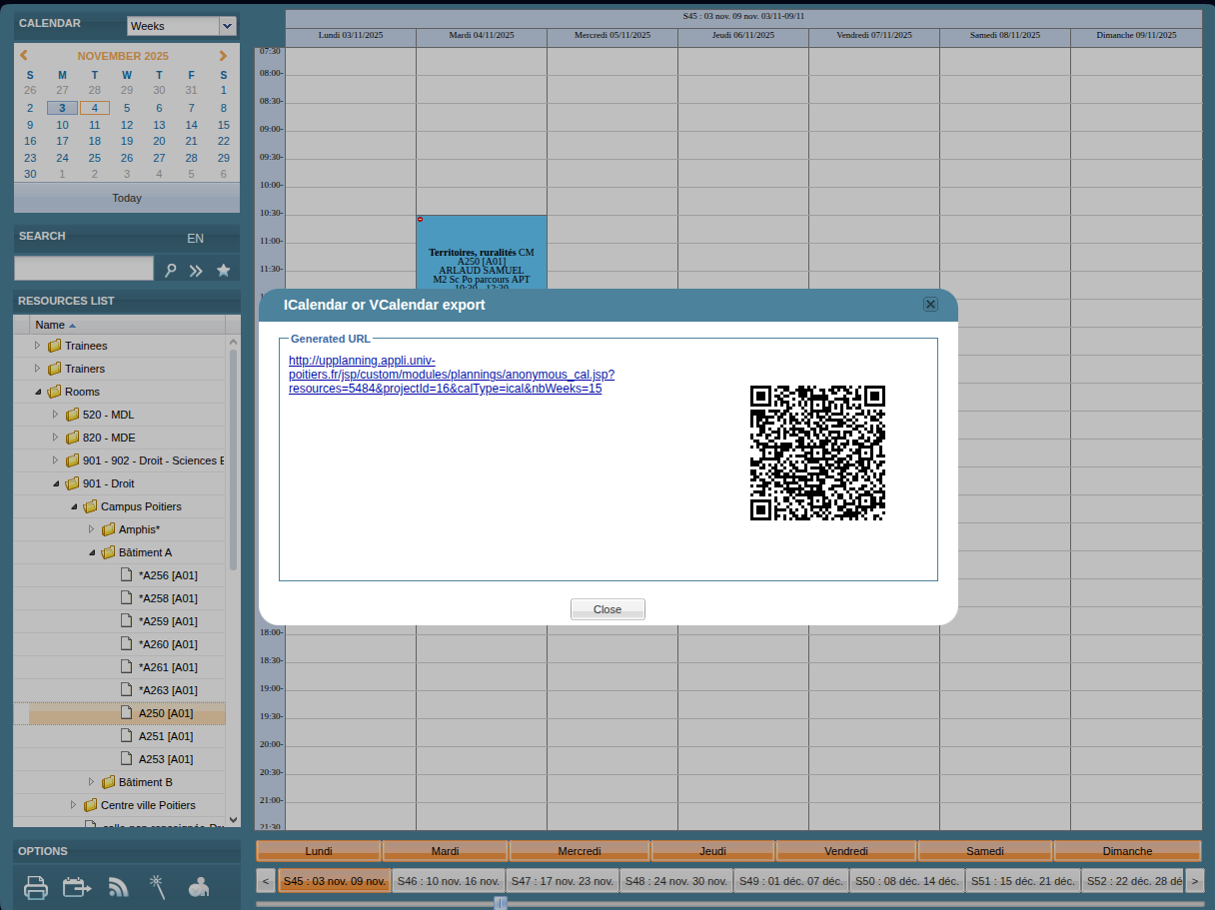Open the generated upplanning calendar URL
The image size is (1215, 910).
451,375
